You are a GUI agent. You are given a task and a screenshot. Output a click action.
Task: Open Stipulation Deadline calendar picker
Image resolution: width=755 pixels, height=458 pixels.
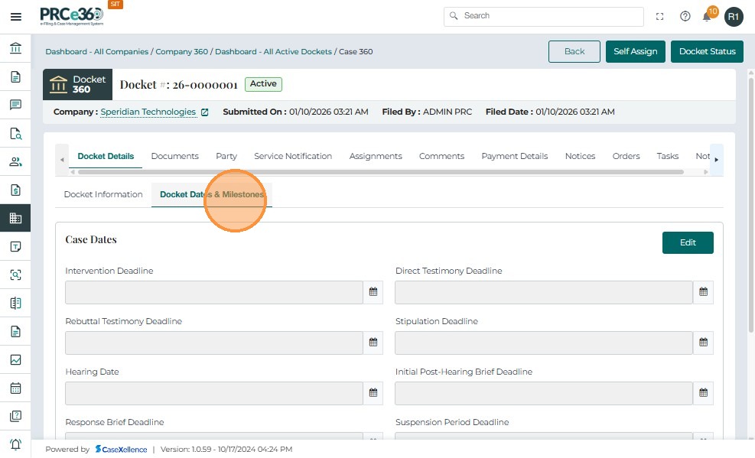[703, 343]
